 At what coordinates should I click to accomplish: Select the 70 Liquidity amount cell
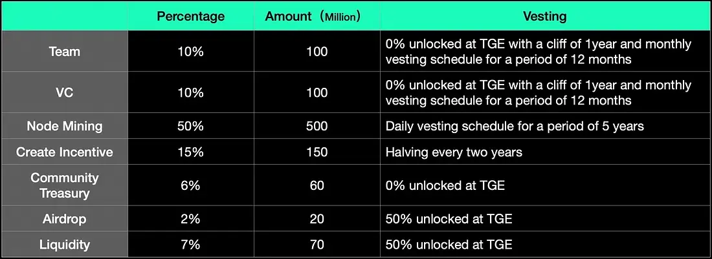click(x=316, y=245)
